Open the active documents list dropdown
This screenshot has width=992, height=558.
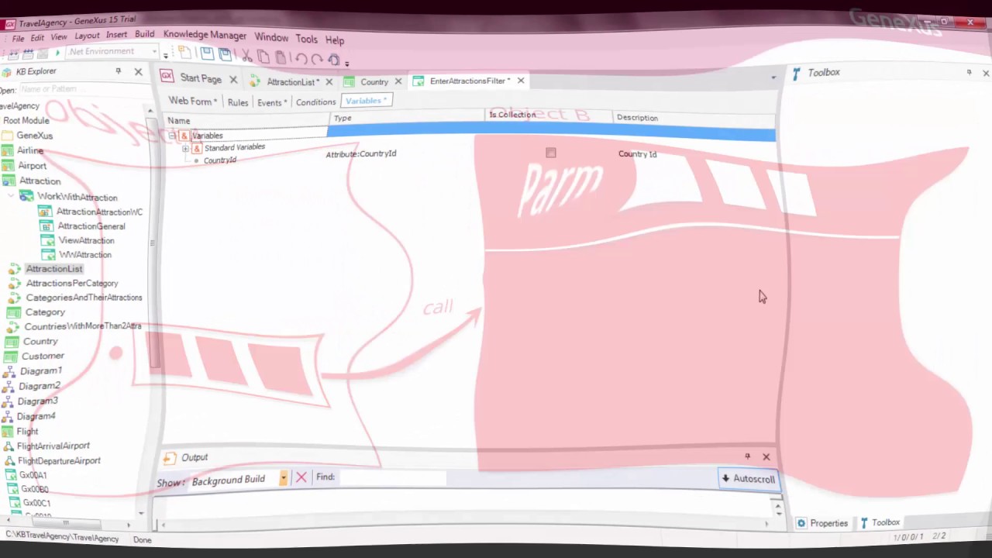(x=773, y=77)
